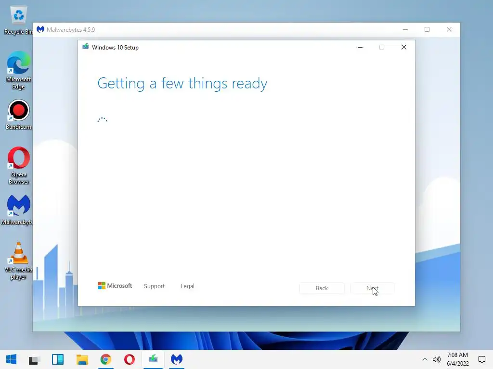Select the Malwarebytes taskbar icon
The height and width of the screenshot is (369, 493).
point(177,359)
